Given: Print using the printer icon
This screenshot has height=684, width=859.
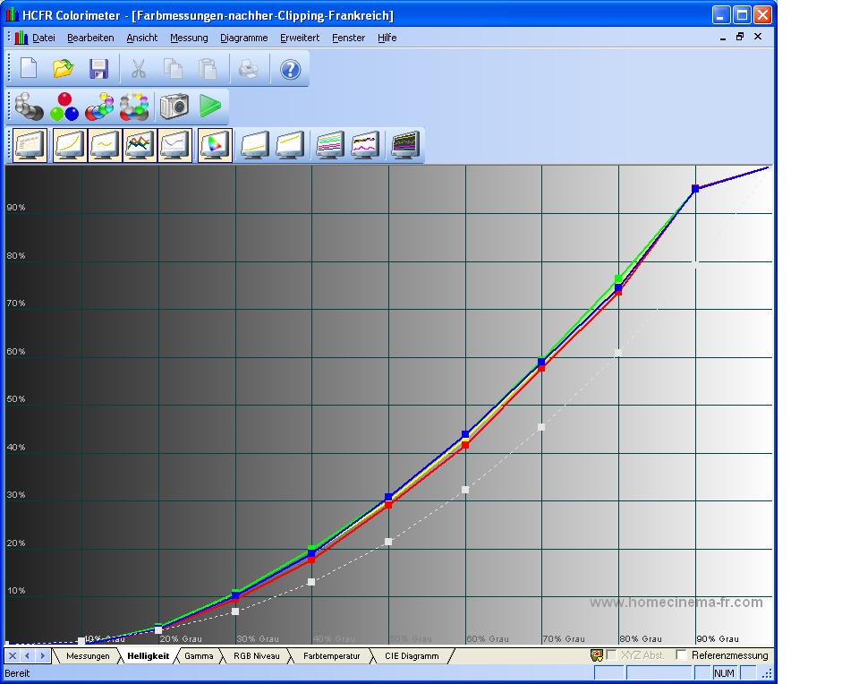Looking at the screenshot, I should (x=249, y=69).
